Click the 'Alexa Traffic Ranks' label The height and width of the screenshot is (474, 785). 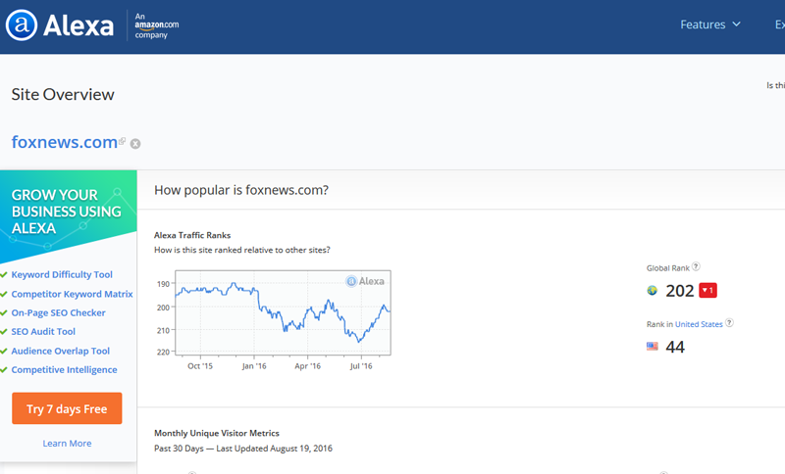(192, 235)
